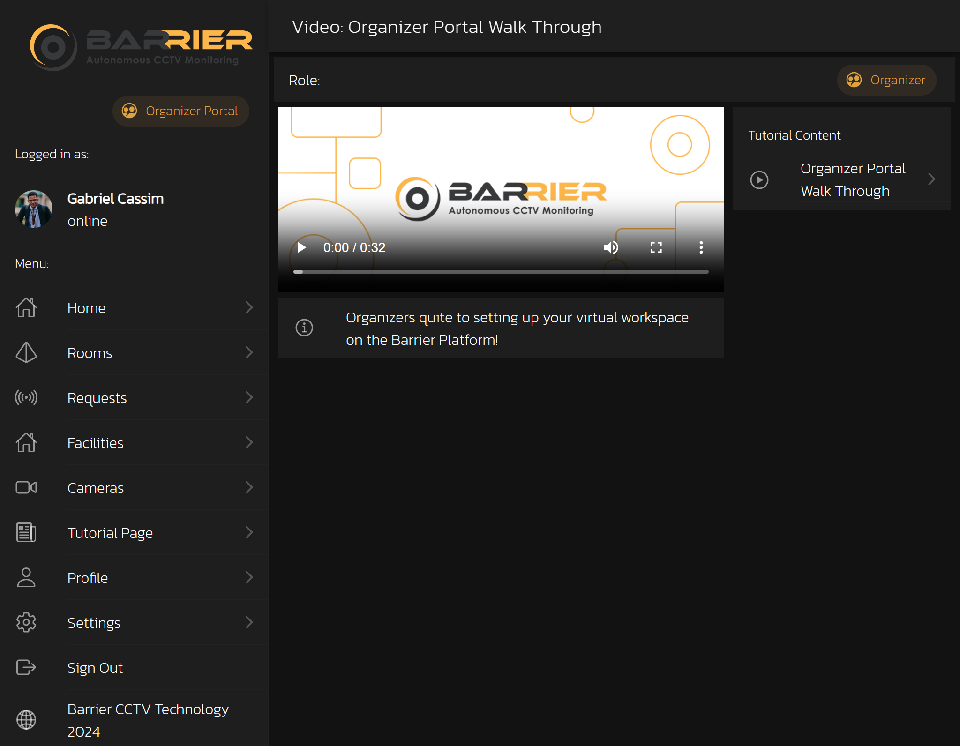Click the Tutorial Page newspaper icon

[26, 532]
